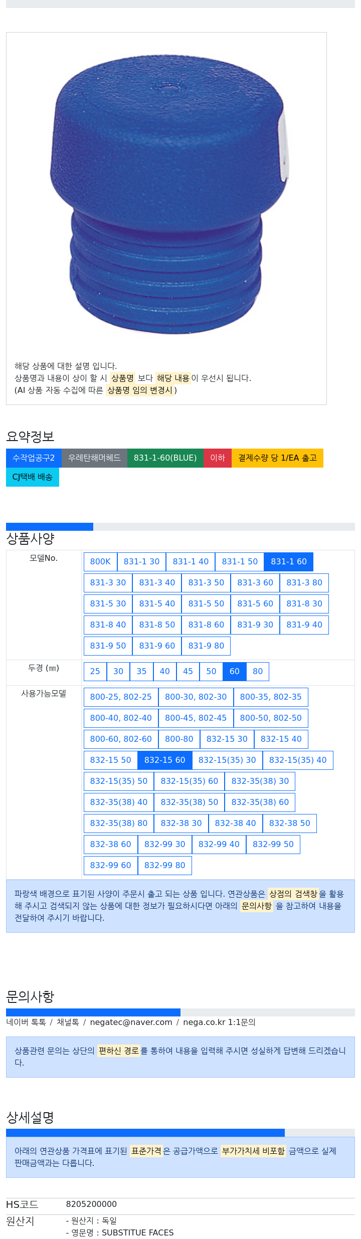361x1239 pixels.
Task: Click the CJ택배 배송 shipping badge
Action: pos(32,477)
